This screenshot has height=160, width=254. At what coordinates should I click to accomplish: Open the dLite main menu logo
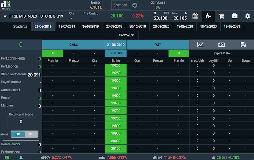point(6,5)
